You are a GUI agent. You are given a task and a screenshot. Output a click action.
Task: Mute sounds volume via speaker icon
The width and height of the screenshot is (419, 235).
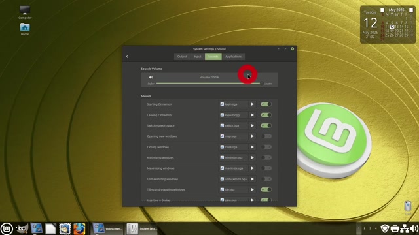(x=151, y=77)
